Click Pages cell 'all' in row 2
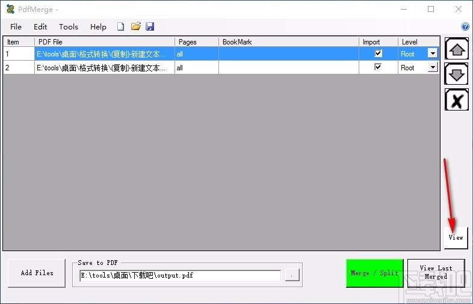The width and height of the screenshot is (473, 304). (x=197, y=67)
